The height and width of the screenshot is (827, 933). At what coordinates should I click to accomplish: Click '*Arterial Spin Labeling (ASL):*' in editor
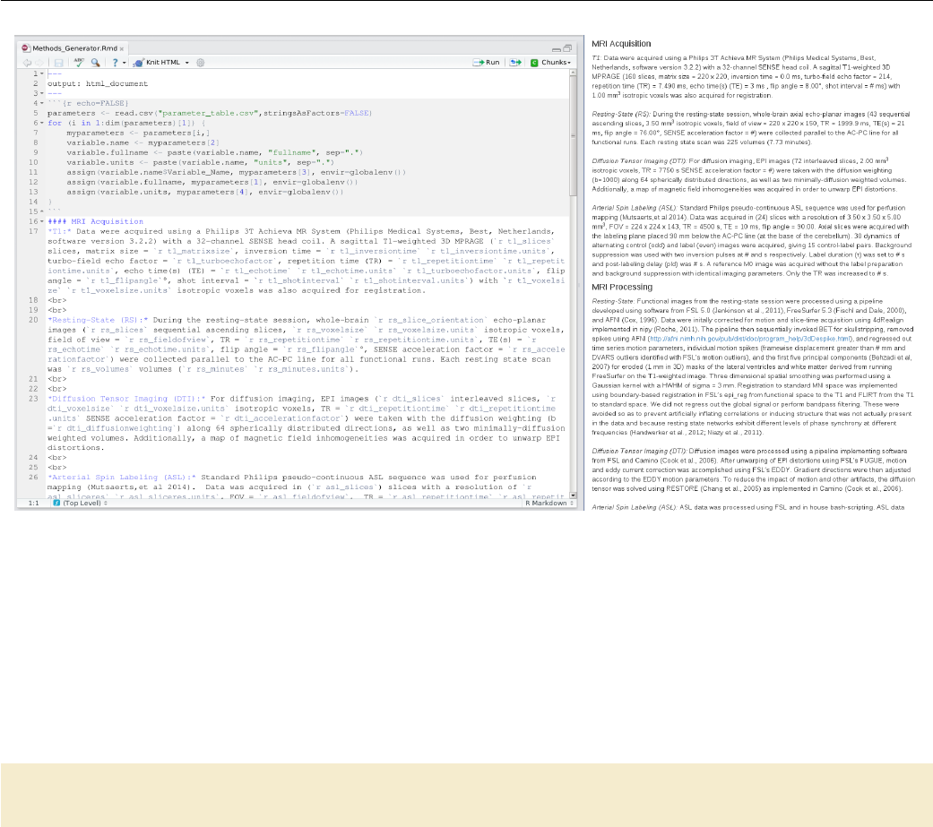121,478
